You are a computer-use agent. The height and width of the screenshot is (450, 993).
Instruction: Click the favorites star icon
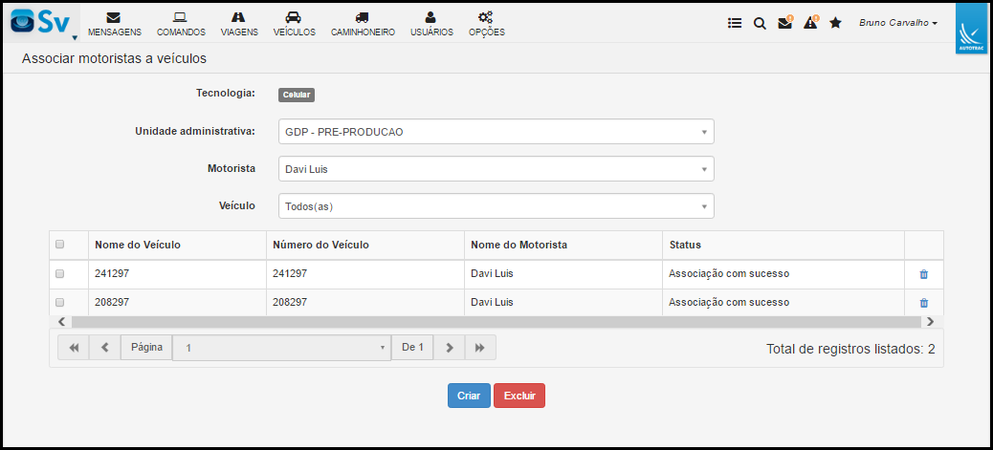(x=835, y=23)
